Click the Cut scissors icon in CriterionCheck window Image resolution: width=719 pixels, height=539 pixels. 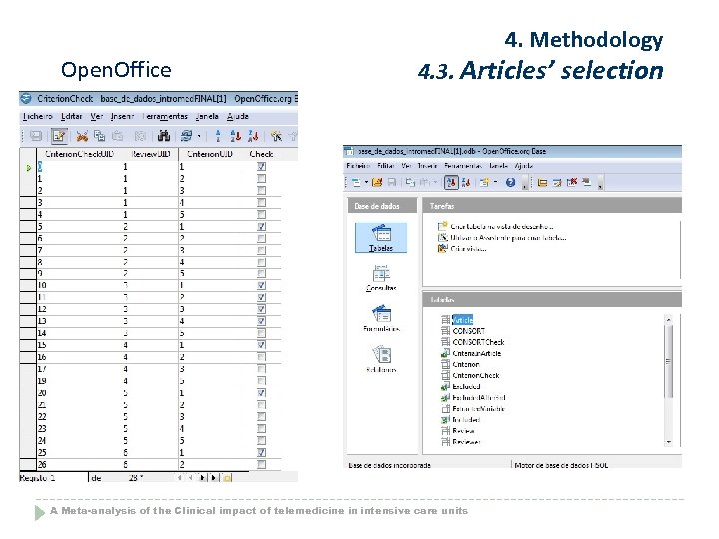(x=82, y=136)
